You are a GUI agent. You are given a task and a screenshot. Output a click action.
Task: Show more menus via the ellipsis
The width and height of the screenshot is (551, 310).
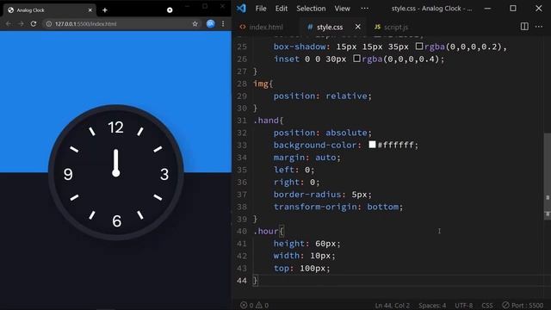[365, 9]
